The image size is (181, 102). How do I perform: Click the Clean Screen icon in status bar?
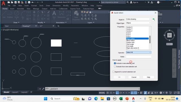point(175,93)
